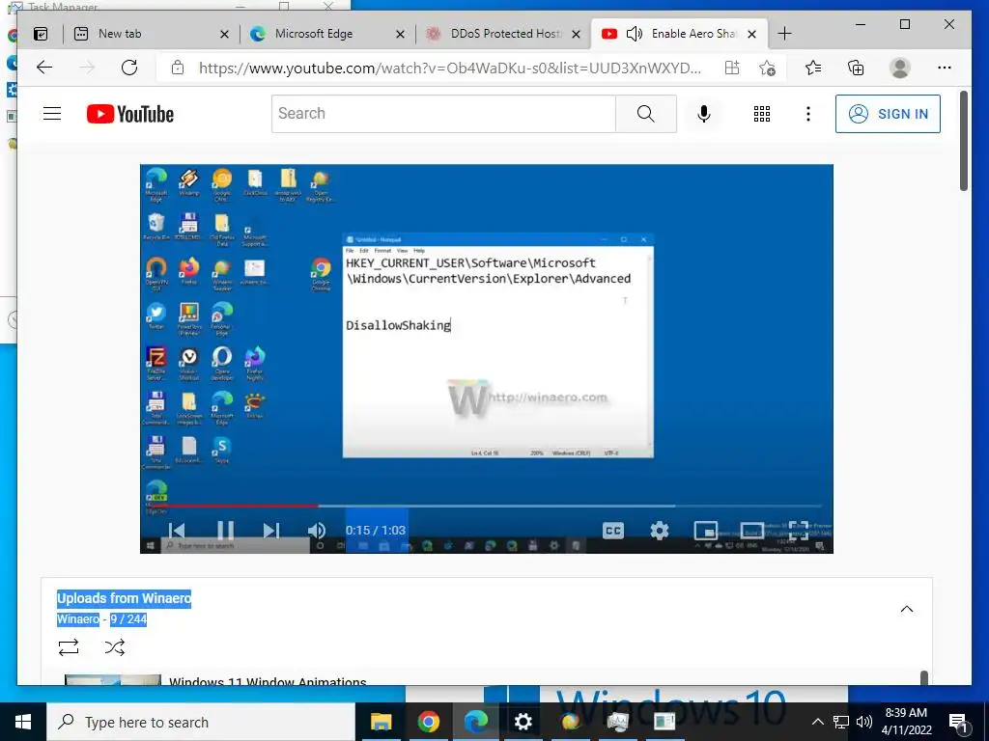Open the Edge profile avatar

tap(900, 68)
